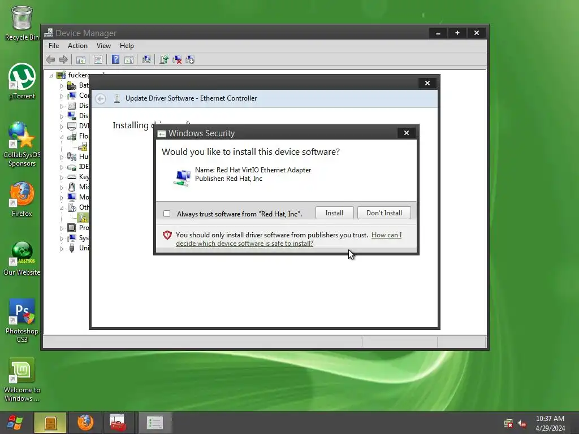Click the network adapter icon in security dialog

coord(182,177)
